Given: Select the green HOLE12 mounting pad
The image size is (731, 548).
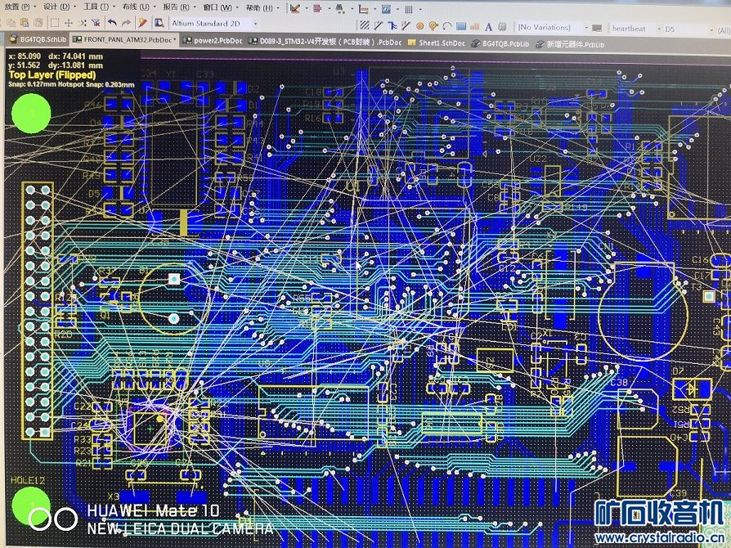Looking at the screenshot, I should [31, 506].
